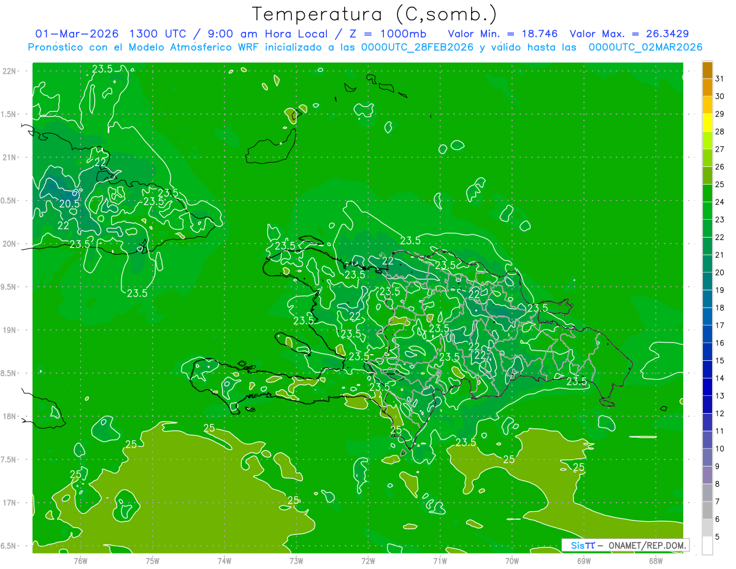This screenshot has width=736, height=569.
Task: Click the '17N' latitude axis label
Action: click(x=9, y=503)
